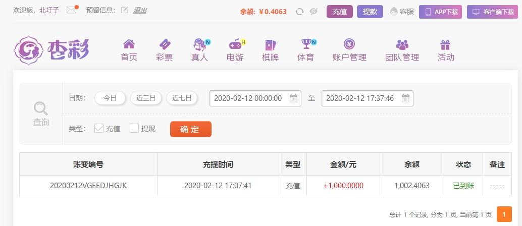The height and width of the screenshot is (226, 522).
Task: Go to 首页 home icon
Action: pos(129,44)
